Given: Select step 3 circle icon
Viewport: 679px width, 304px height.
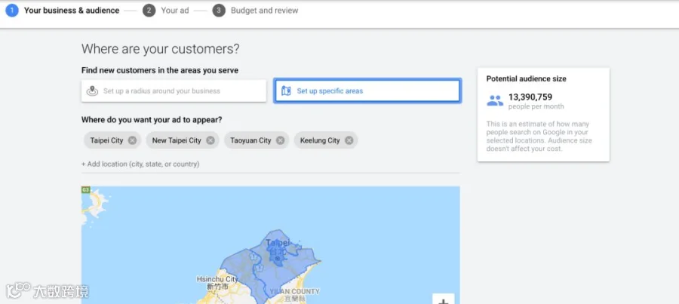Looking at the screenshot, I should pos(219,11).
